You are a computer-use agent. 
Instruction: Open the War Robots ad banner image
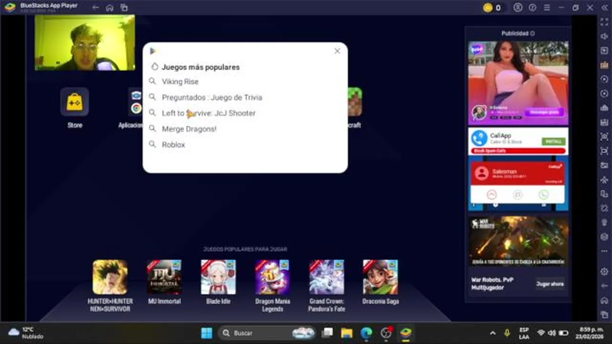(518, 241)
